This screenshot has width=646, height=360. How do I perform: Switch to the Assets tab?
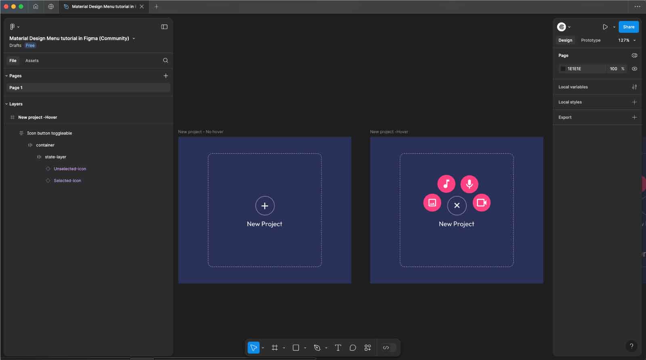coord(32,61)
